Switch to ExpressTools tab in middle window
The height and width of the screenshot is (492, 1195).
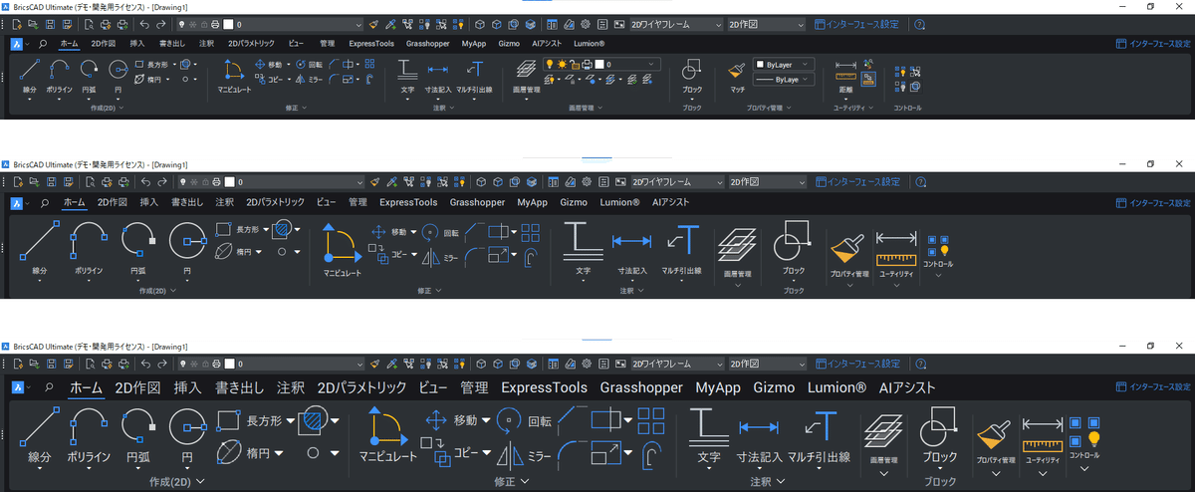pos(408,202)
